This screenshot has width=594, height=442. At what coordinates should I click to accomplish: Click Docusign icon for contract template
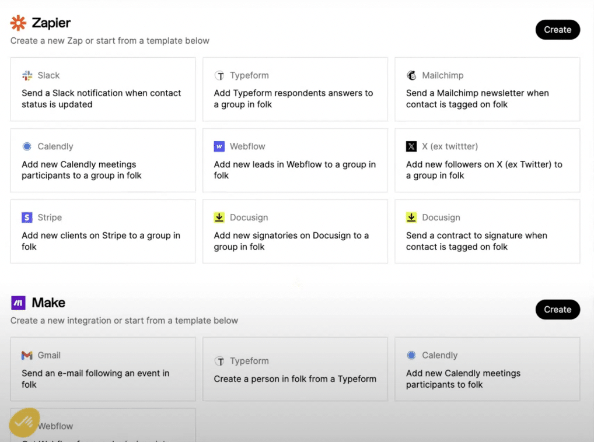pyautogui.click(x=411, y=218)
